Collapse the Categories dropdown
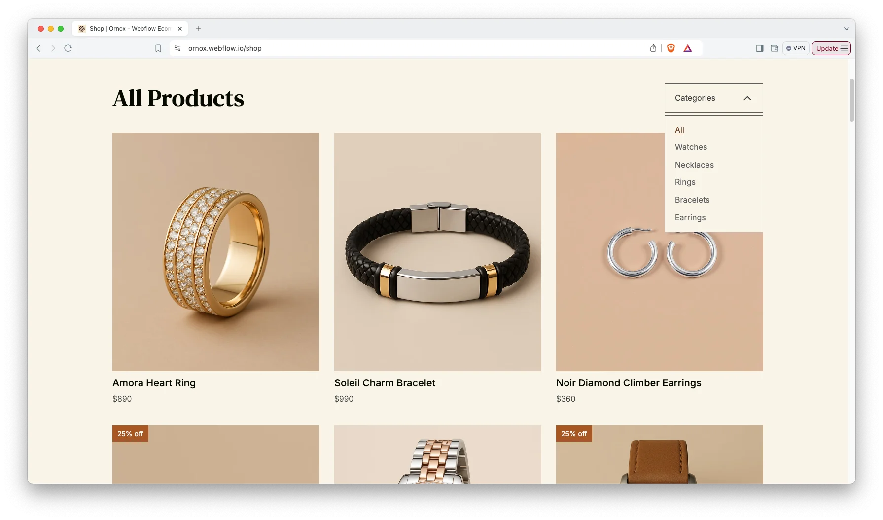The image size is (883, 520). pyautogui.click(x=713, y=98)
